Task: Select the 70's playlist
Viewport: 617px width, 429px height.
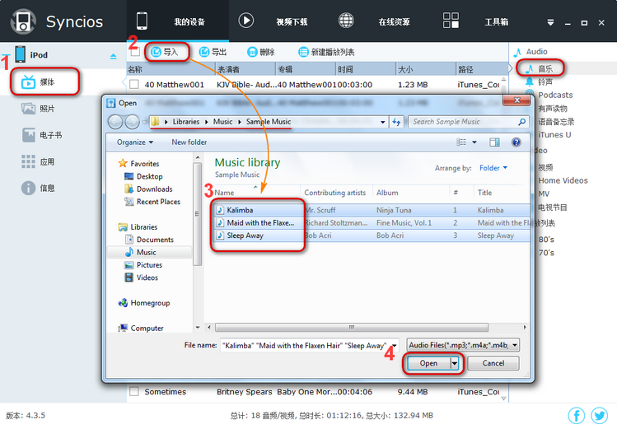Action: 546,253
